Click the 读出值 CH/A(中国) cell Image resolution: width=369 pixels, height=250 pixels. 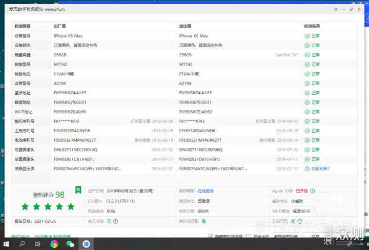tap(190, 74)
